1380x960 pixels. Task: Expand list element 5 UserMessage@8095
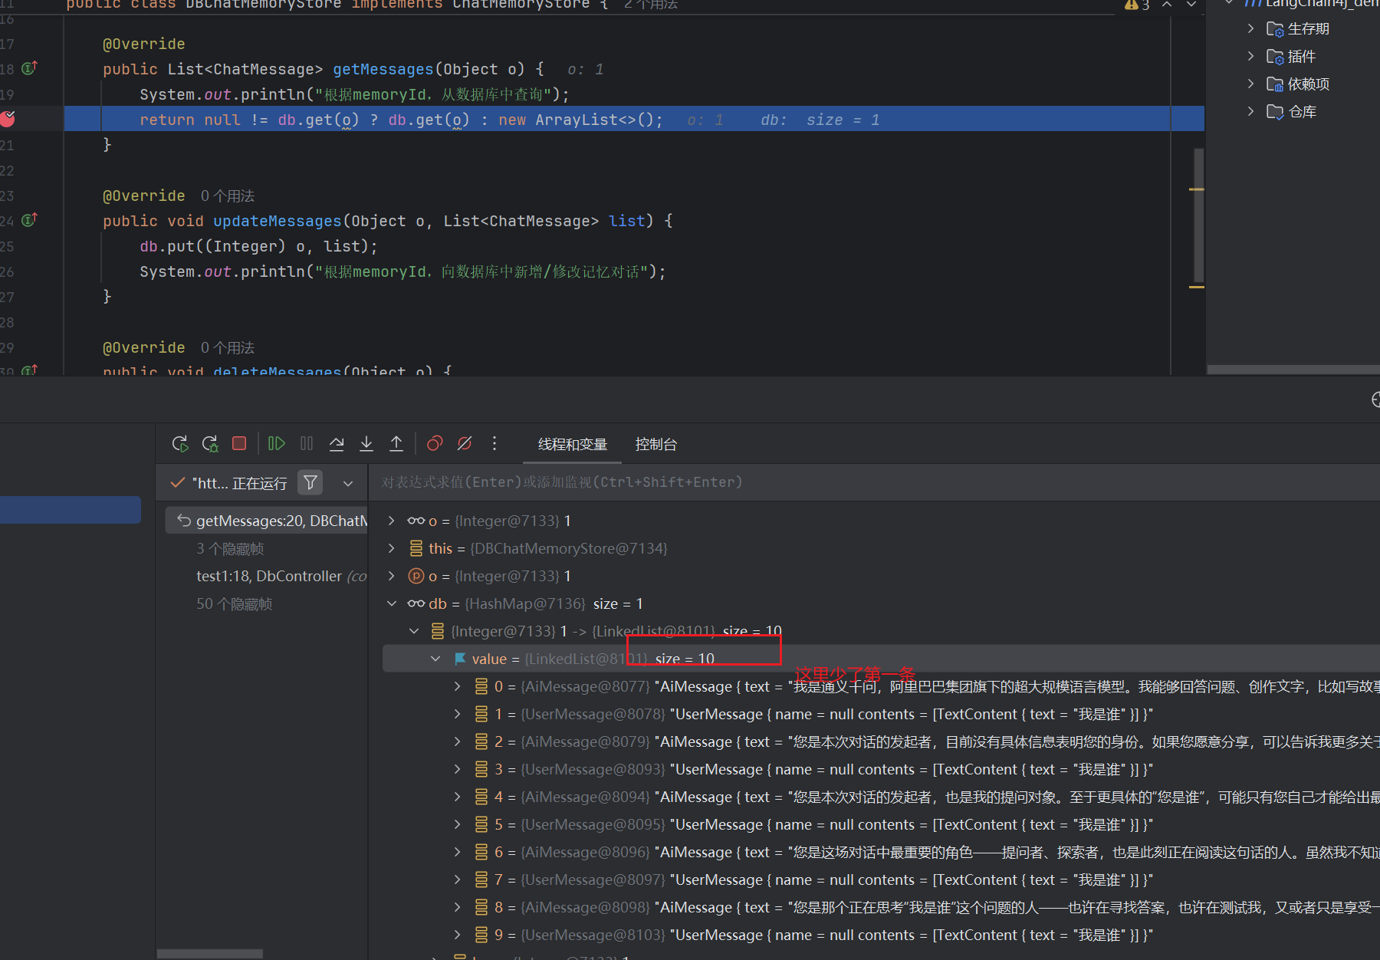click(458, 824)
